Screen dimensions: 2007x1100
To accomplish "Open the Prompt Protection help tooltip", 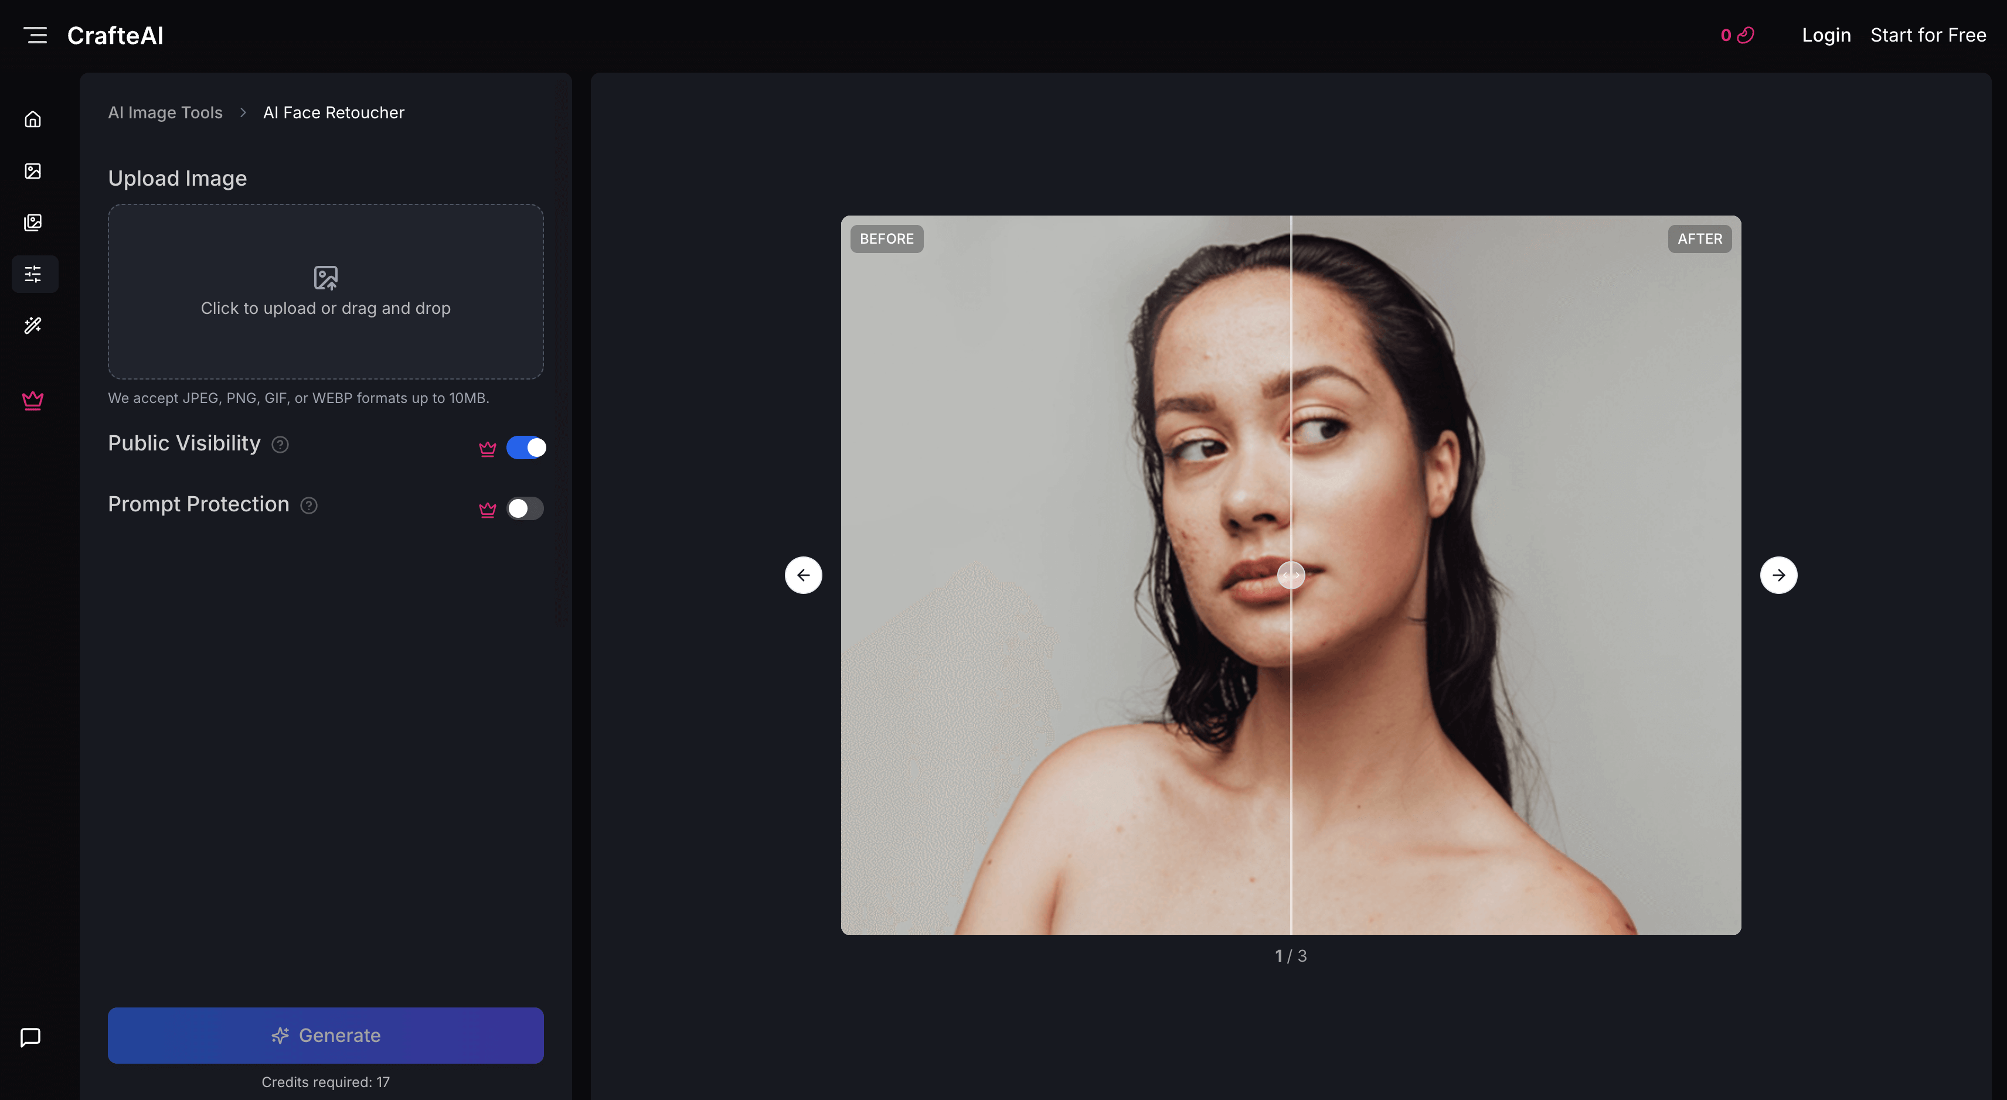I will [x=308, y=505].
